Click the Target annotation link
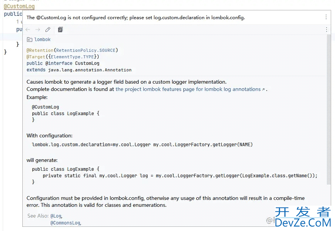Viewport: 335px width, 231px height. point(36,57)
